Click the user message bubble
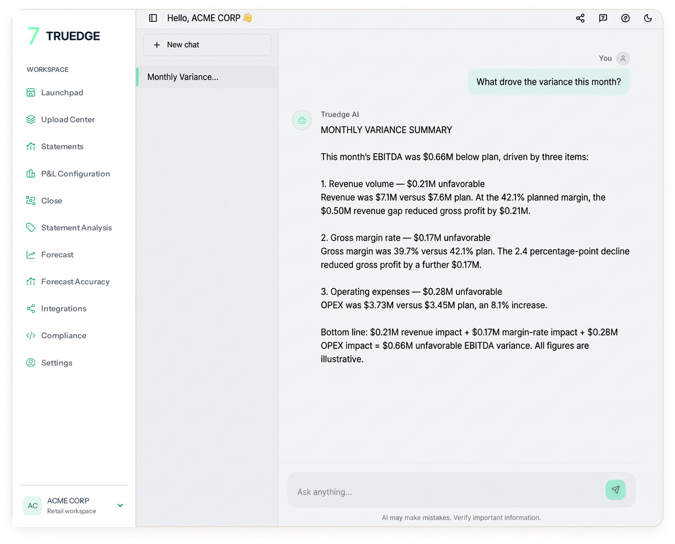 click(548, 82)
